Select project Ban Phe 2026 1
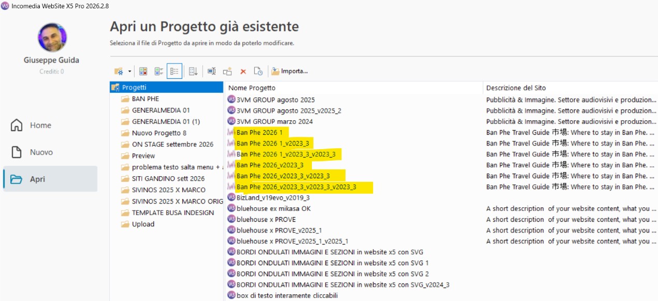The image size is (658, 301). pyautogui.click(x=260, y=132)
